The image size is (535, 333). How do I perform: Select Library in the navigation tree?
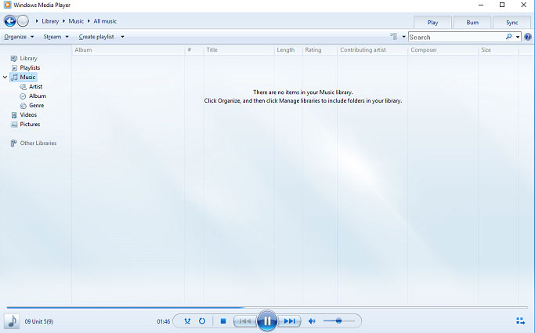(x=24, y=58)
